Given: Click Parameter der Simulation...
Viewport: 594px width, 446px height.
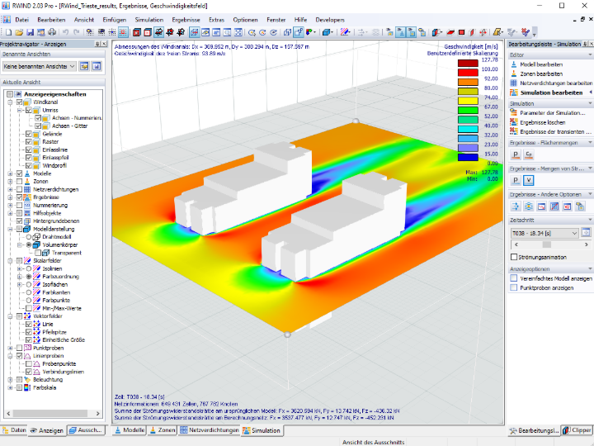Looking at the screenshot, I should 552,112.
